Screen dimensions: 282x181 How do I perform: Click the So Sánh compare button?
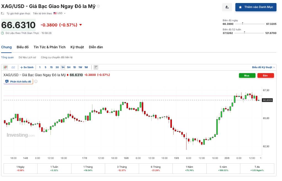pyautogui.click(x=27, y=67)
